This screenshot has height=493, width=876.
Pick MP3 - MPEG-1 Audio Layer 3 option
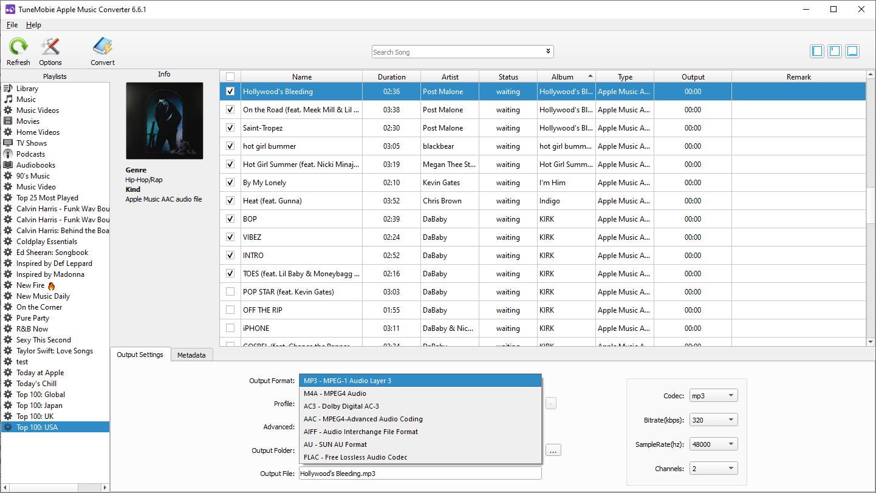pos(420,381)
